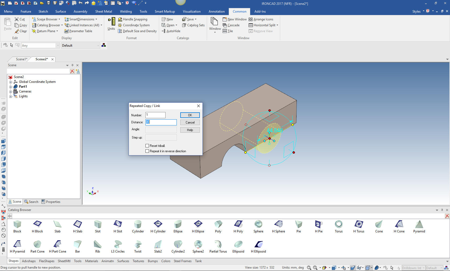Check Repeat it in reverse direction
This screenshot has height=271, width=450.
pyautogui.click(x=147, y=151)
